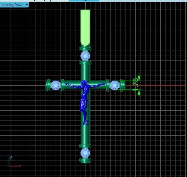Select the red X-axis line right of cross
Image resolution: width=187 pixels, height=177 pixels.
(x=155, y=85)
